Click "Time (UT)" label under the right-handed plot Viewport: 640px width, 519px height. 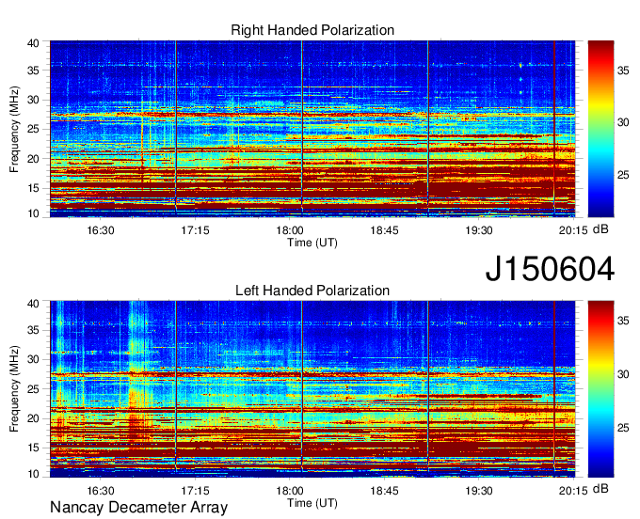(x=312, y=243)
